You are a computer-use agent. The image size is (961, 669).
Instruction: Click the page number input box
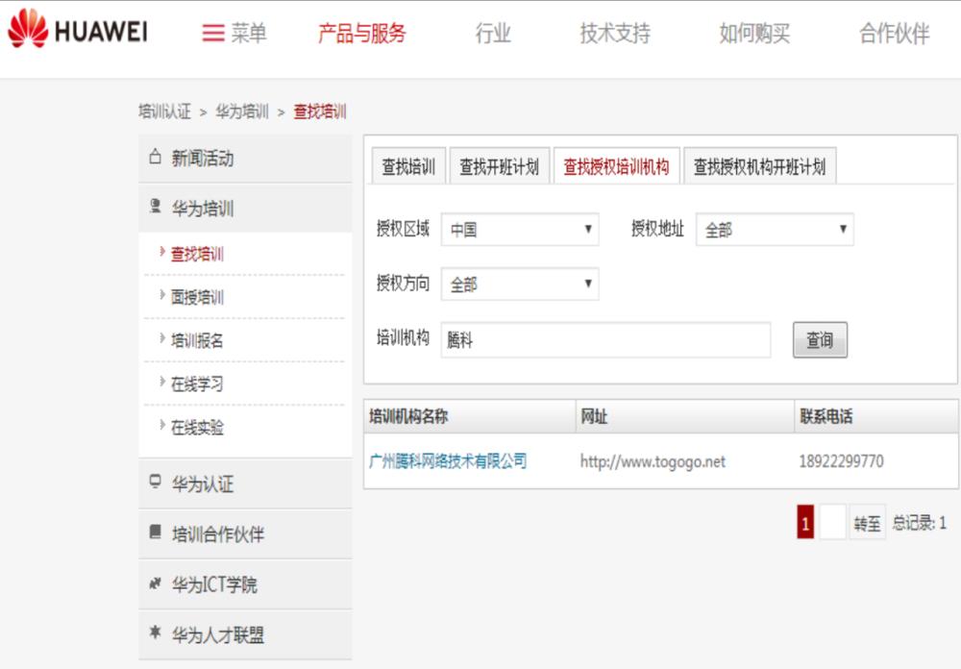832,522
